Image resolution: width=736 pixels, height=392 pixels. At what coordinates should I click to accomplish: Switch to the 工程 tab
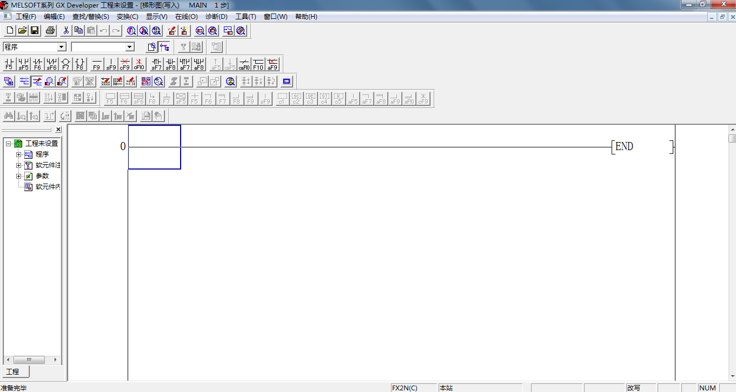point(13,372)
